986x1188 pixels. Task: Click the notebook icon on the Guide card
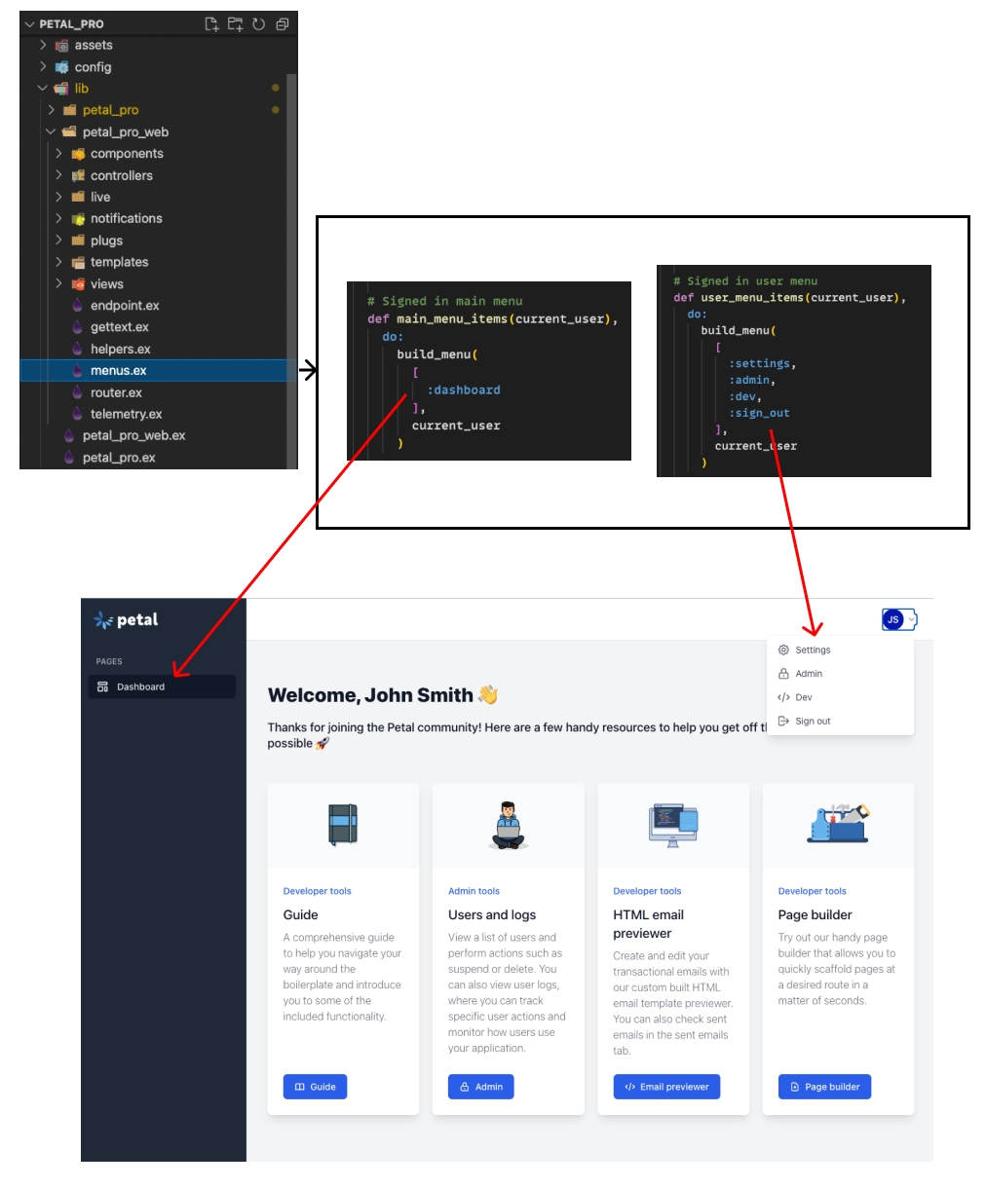coord(343,825)
